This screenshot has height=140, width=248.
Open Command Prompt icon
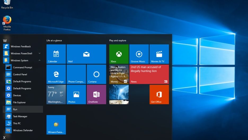[8, 67]
